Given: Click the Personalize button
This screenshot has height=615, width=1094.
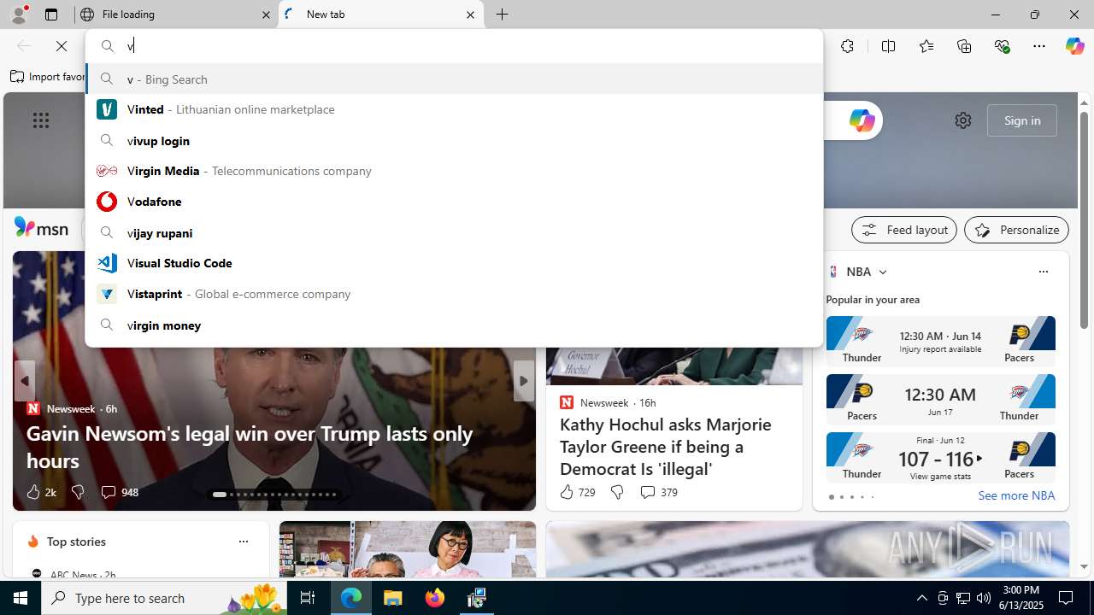Looking at the screenshot, I should click(x=1016, y=230).
